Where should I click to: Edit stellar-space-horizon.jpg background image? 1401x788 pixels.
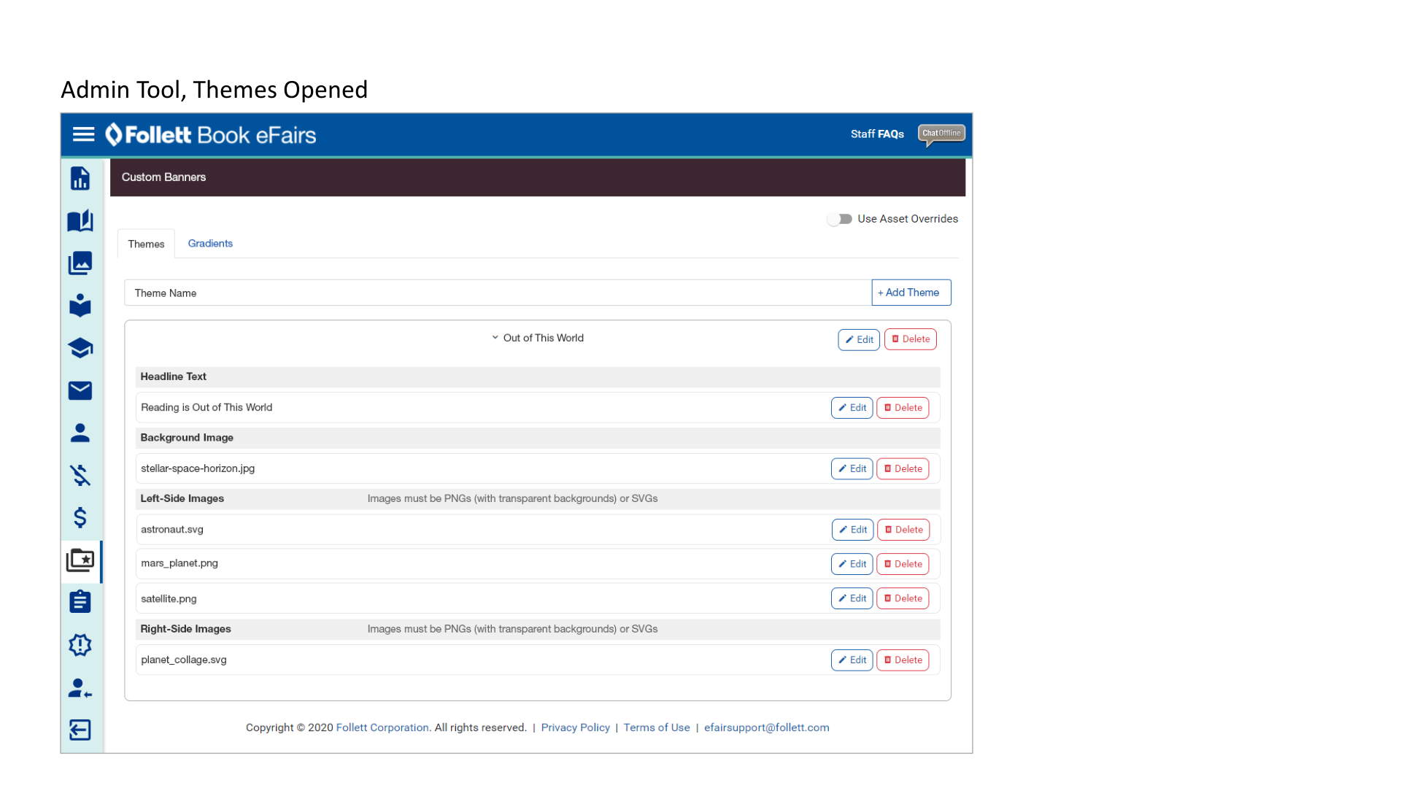click(x=852, y=469)
